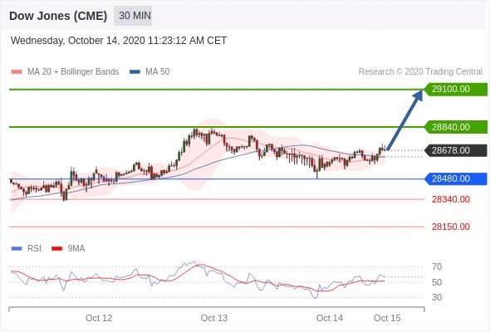Select the Oct 13 date marker
This screenshot has width=490, height=332.
[214, 318]
